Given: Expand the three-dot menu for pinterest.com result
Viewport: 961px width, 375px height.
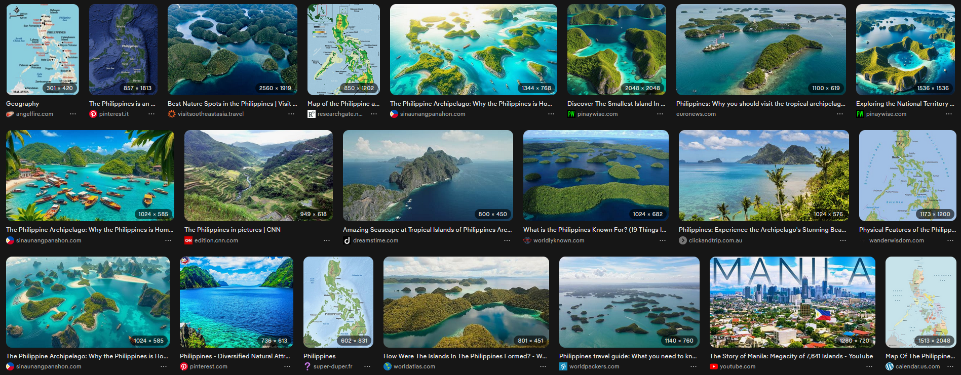Looking at the screenshot, I should (x=287, y=367).
